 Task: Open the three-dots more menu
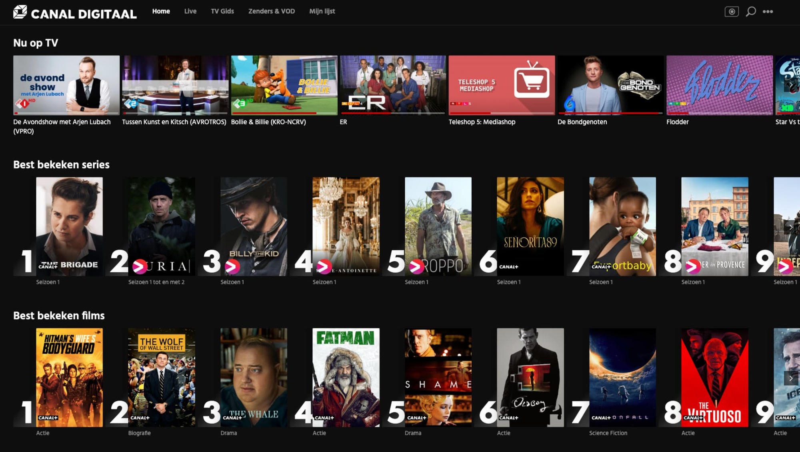768,12
